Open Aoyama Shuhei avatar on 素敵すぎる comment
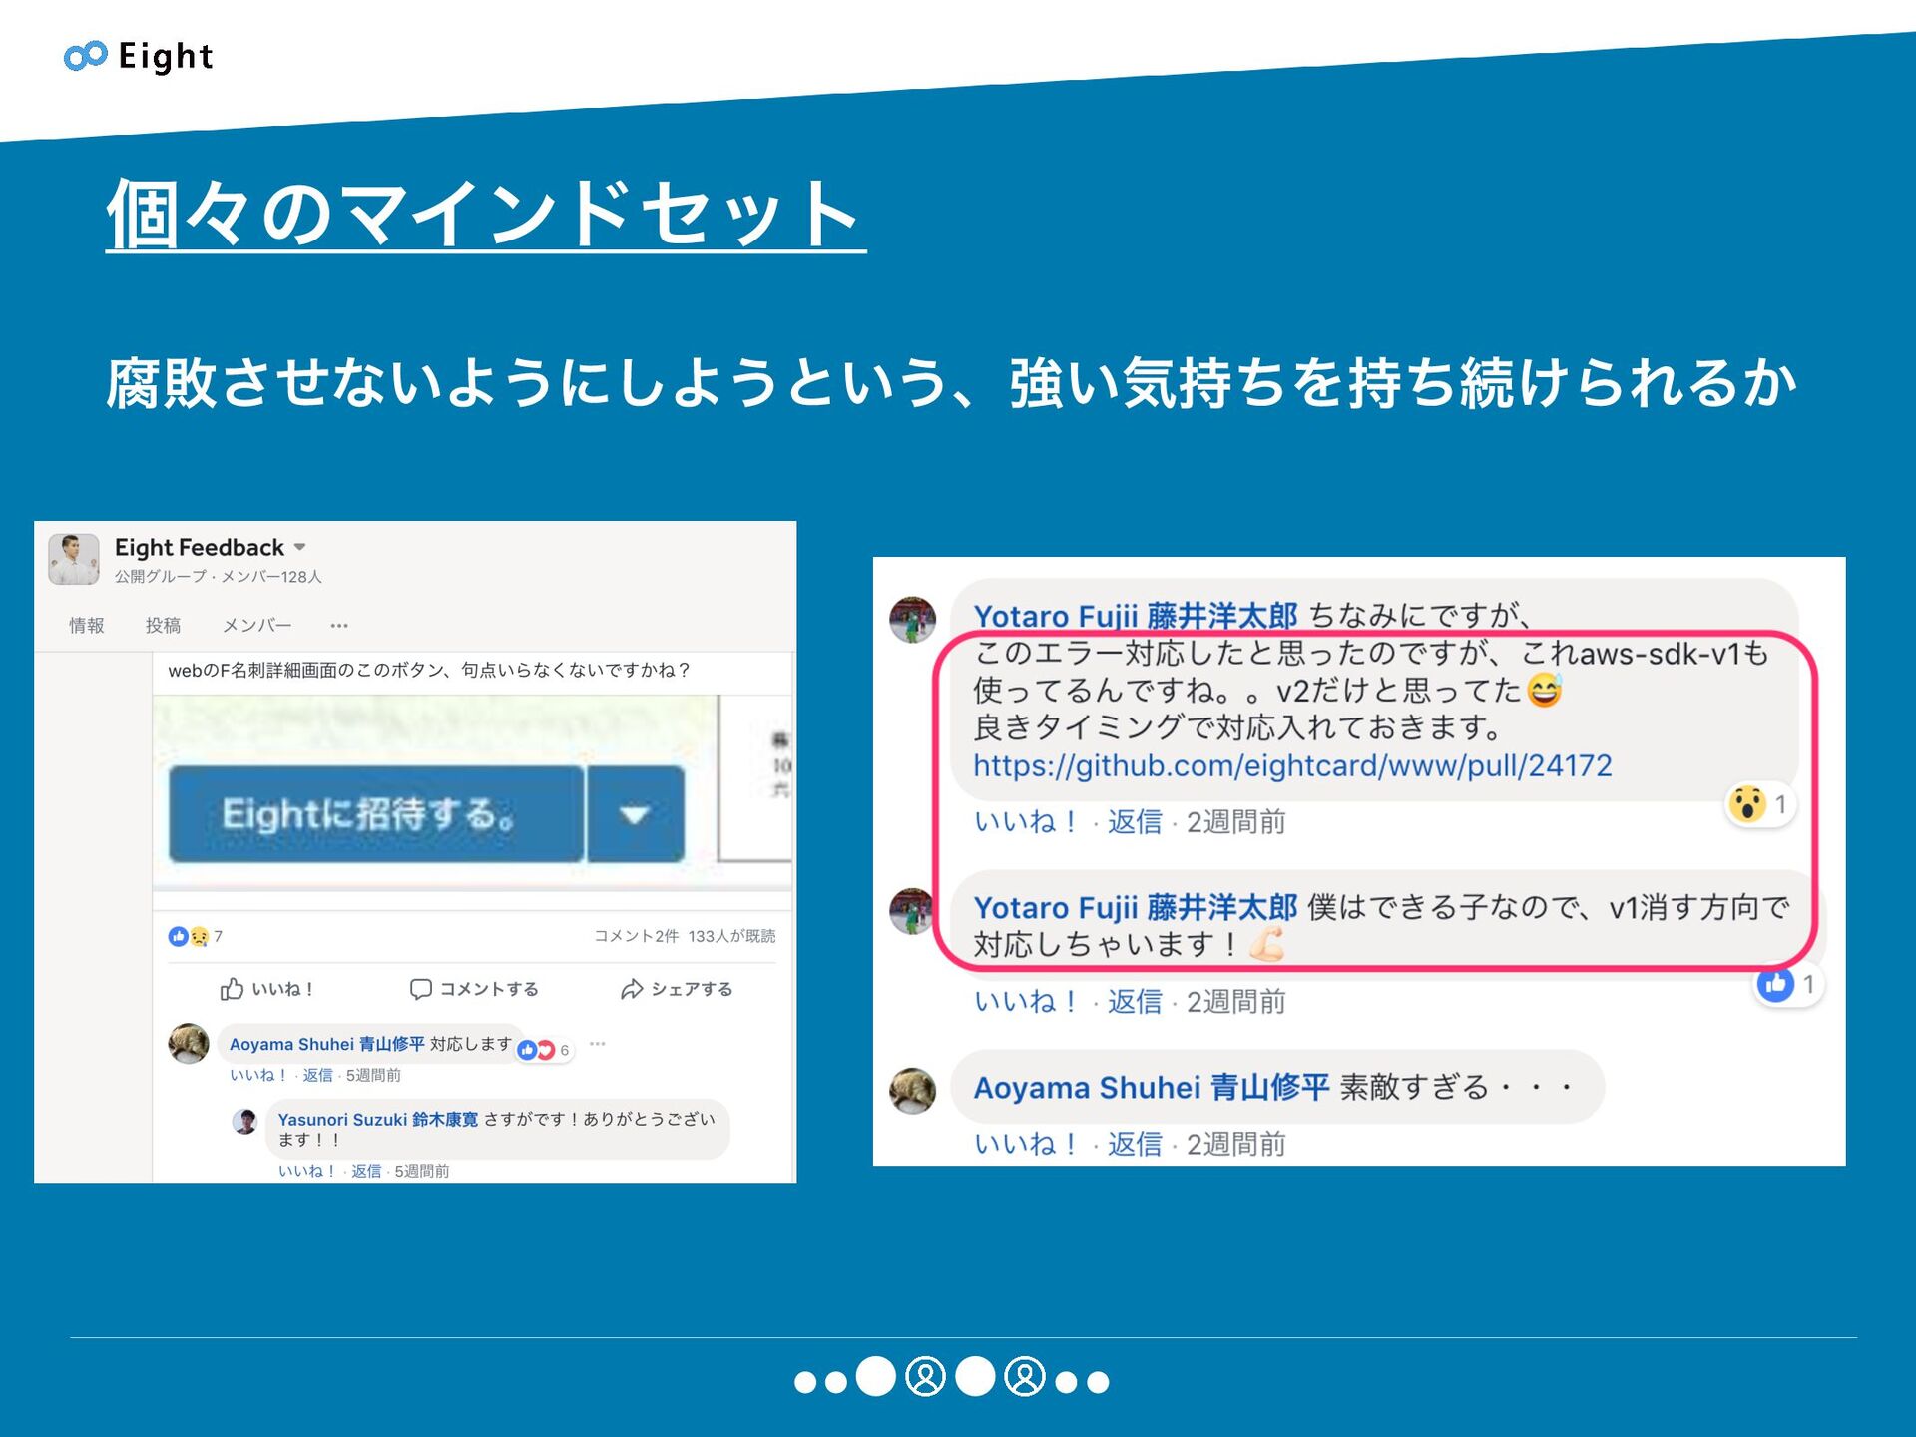Image resolution: width=1916 pixels, height=1437 pixels. [912, 1091]
